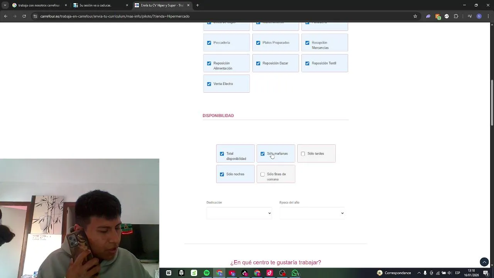
Task: Open a new browser tab
Action: [x=197, y=5]
